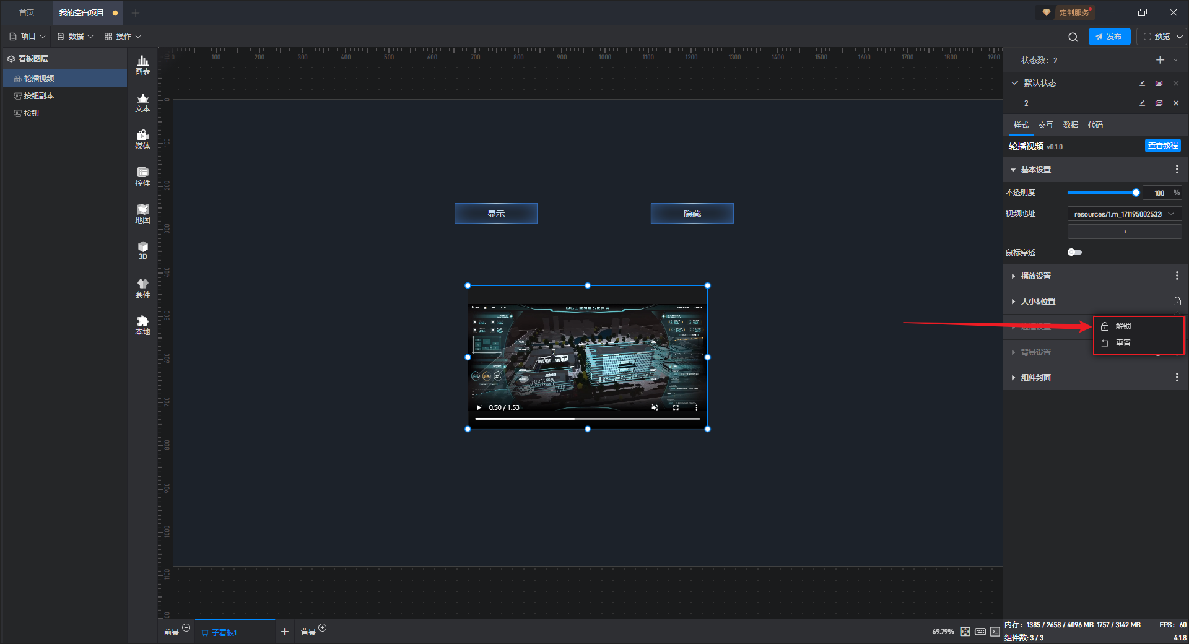This screenshot has width=1189, height=644.
Task: Open the keyboard shortcuts icon
Action: coord(980,632)
